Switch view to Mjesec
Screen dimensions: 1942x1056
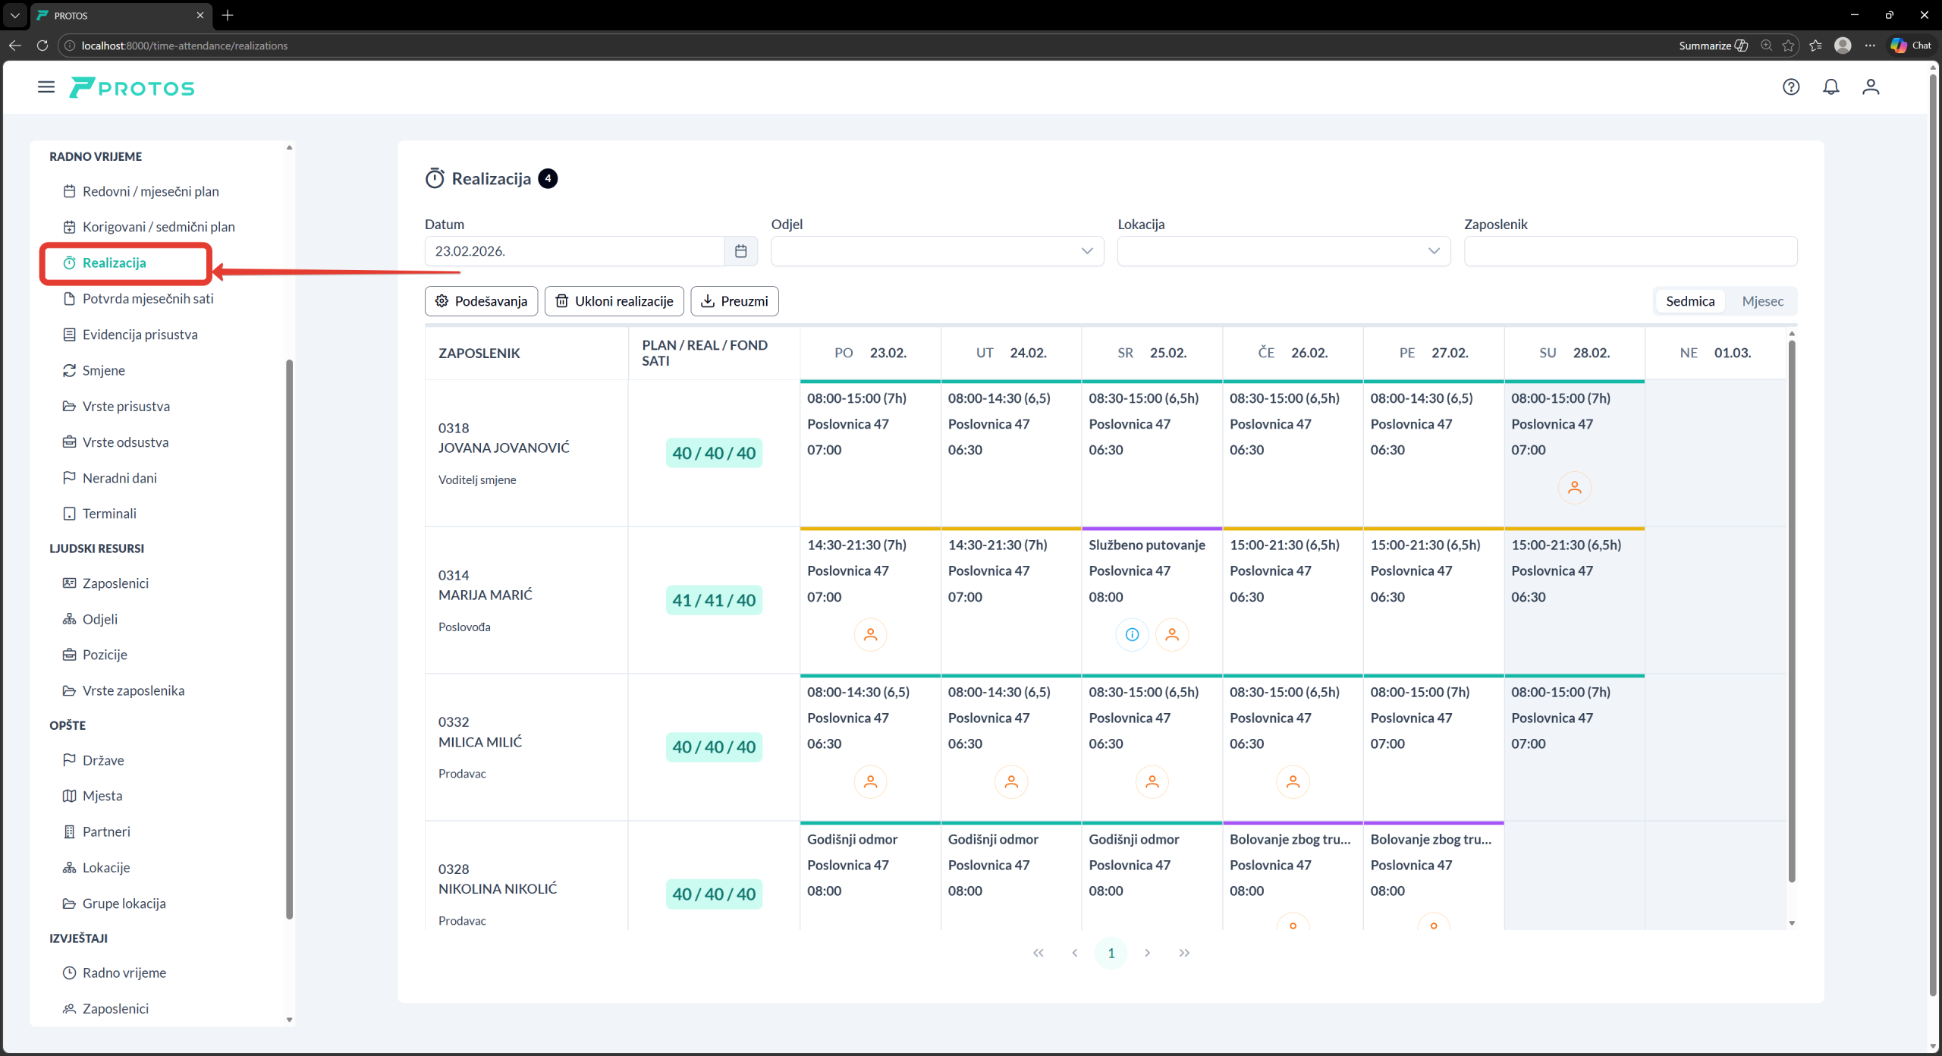(1762, 301)
